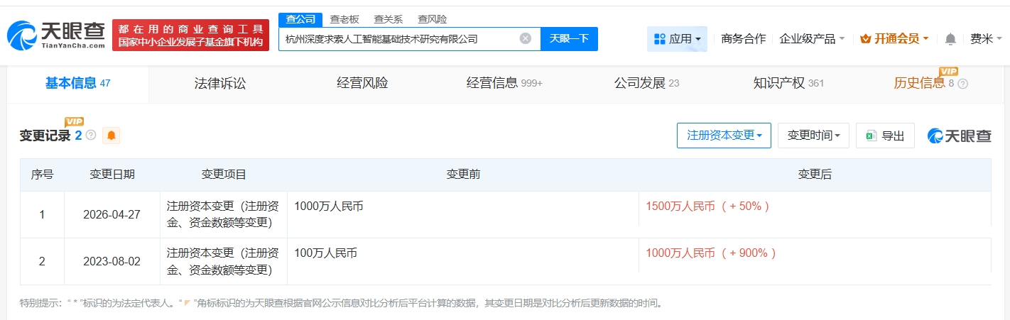Switch to the 经营风险 tab

click(x=362, y=84)
